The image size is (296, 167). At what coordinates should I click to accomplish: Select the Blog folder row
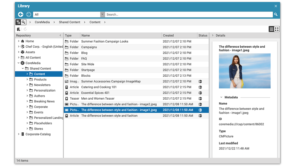(136, 53)
